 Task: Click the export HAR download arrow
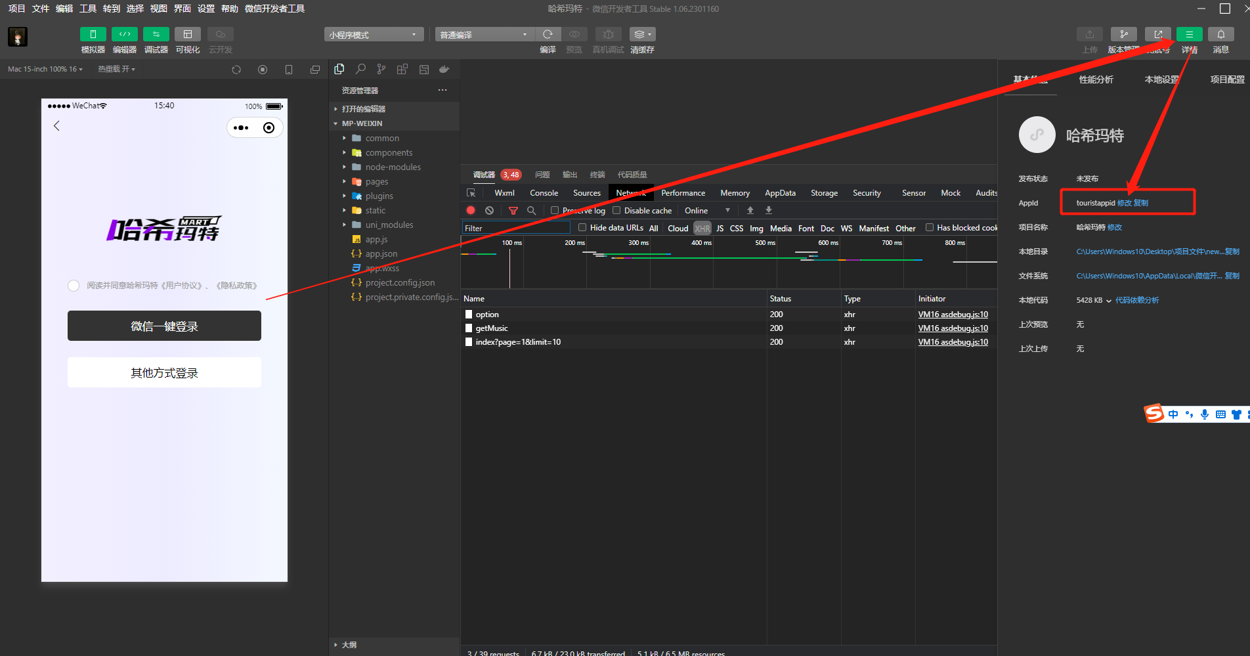tap(769, 210)
